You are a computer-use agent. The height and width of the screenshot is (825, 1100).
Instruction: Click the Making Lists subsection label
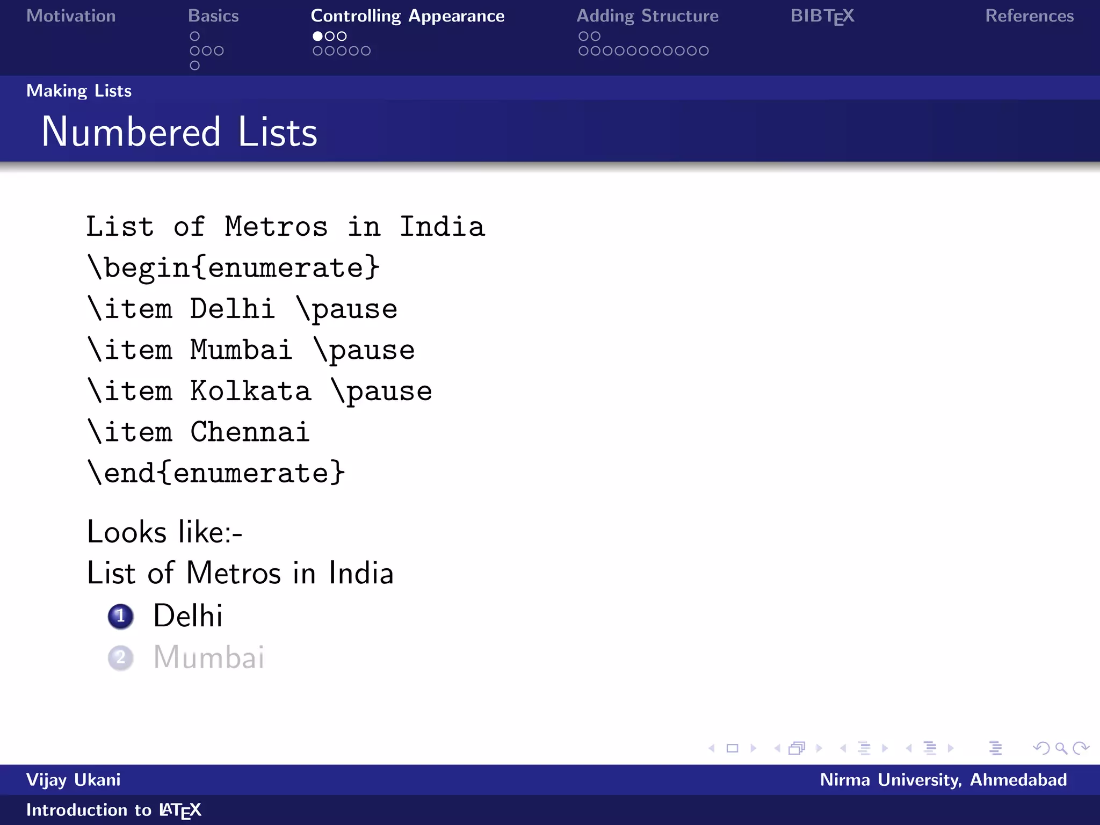(79, 90)
